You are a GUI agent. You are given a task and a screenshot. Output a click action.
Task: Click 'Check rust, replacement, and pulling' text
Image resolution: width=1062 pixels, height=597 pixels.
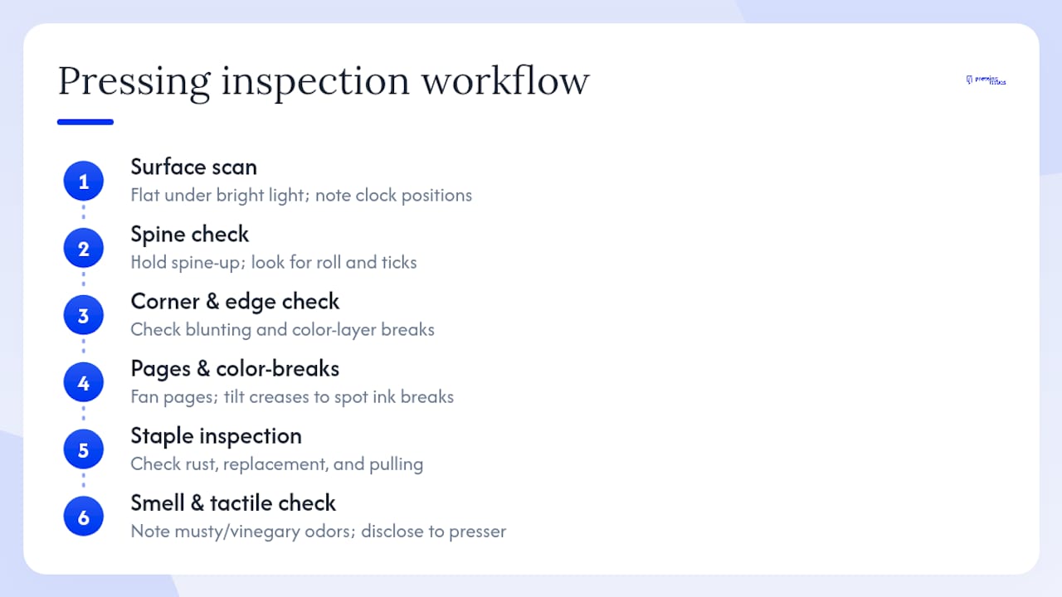tap(276, 464)
